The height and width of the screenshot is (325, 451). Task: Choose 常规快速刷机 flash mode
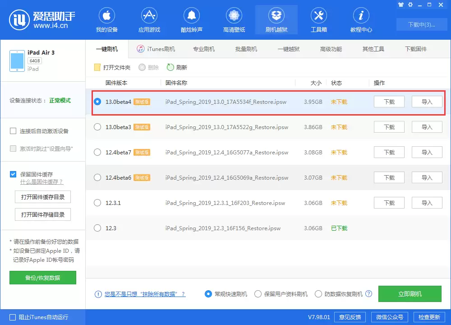(x=208, y=294)
